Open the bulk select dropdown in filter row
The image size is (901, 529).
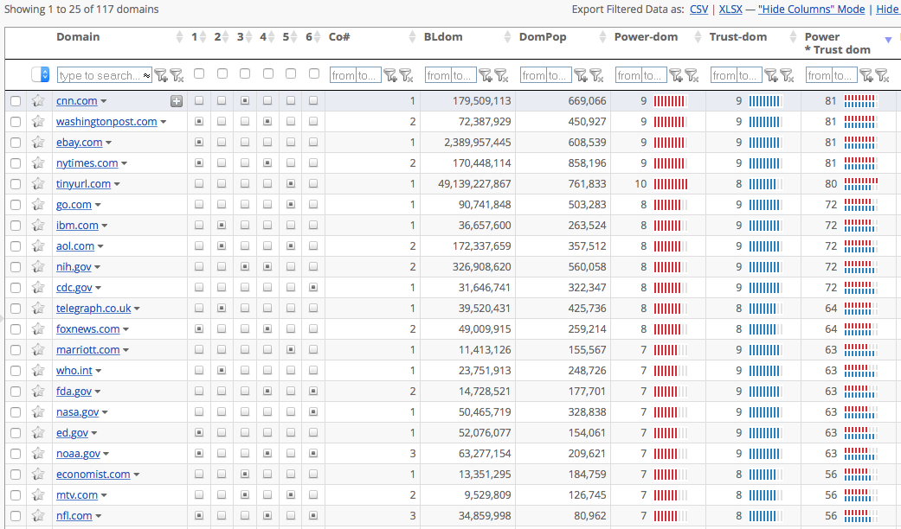click(41, 75)
